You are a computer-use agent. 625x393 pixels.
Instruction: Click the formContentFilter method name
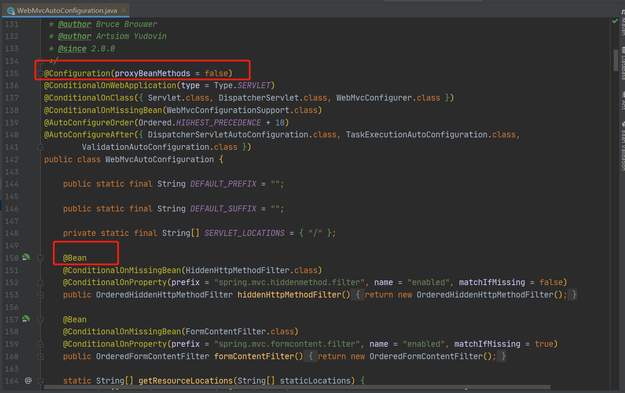(x=254, y=356)
